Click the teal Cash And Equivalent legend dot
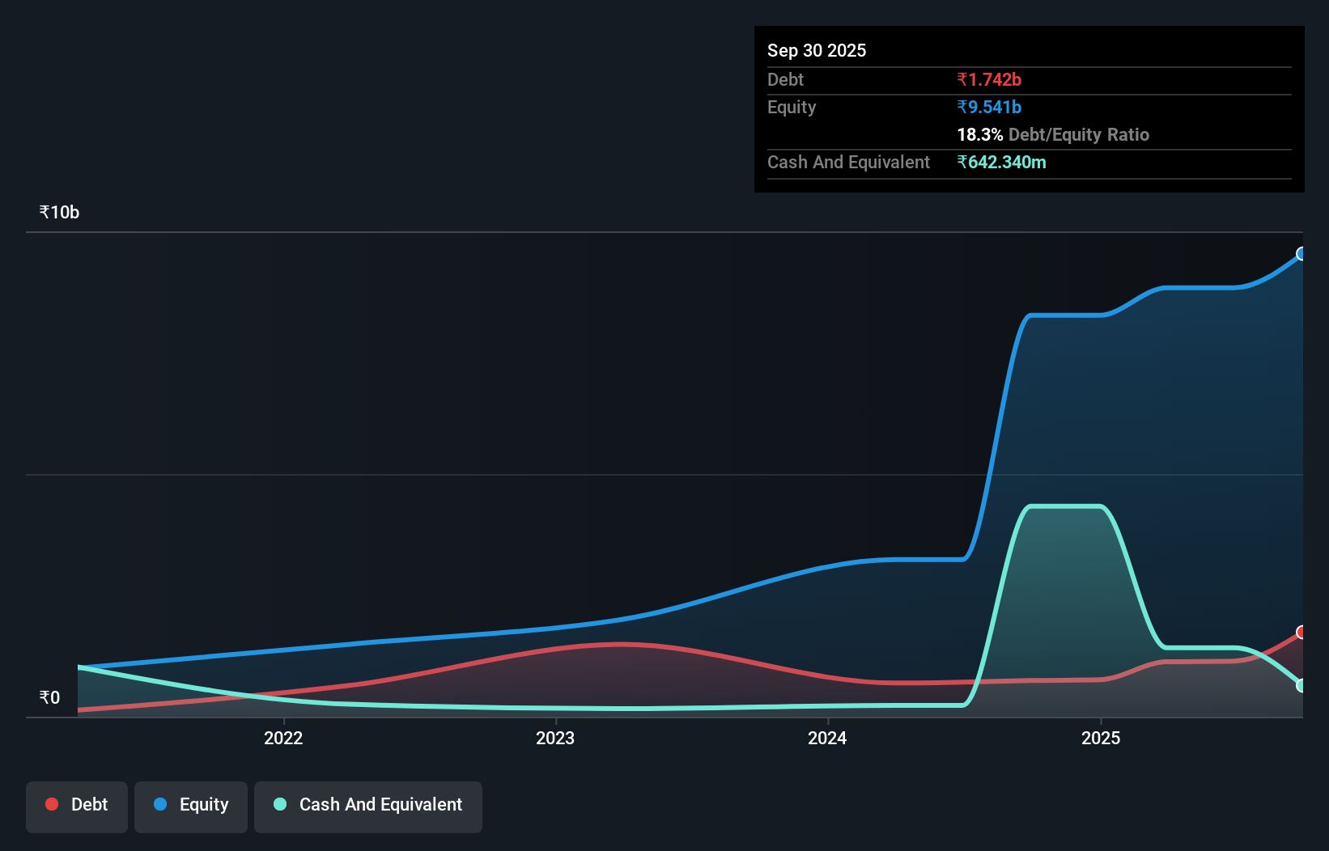The width and height of the screenshot is (1329, 851). (x=279, y=804)
